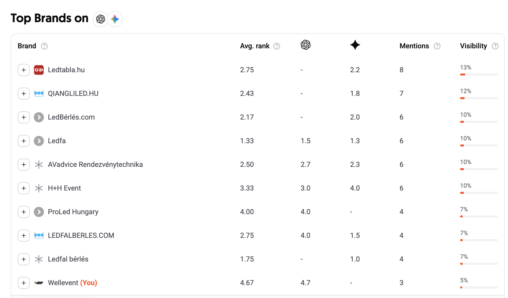Click the 3.33 average rank value
The height and width of the screenshot is (298, 508).
[247, 188]
